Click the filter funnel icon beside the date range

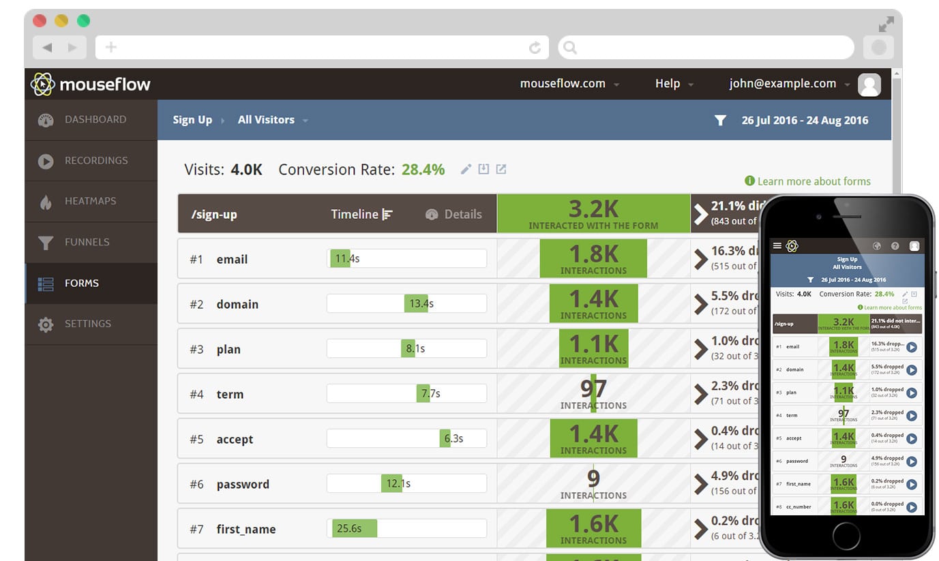[720, 120]
